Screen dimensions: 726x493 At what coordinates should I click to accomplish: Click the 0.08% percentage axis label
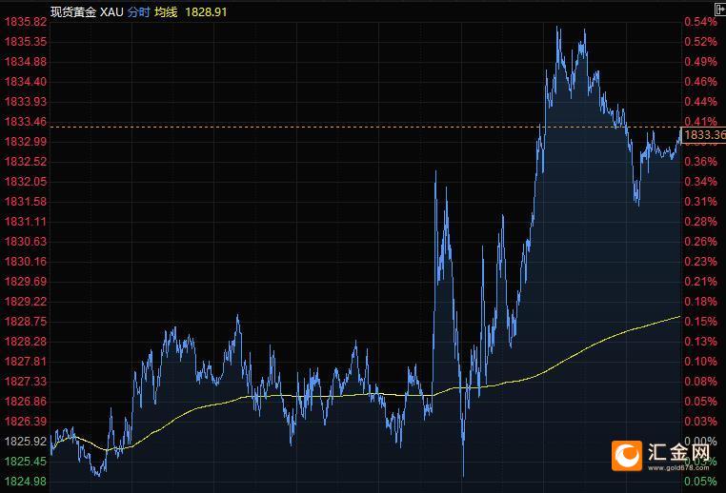pos(700,382)
